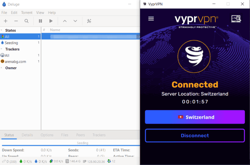Open VyprVPN connection graph monitor icon
This screenshot has width=250, height=165.
(236, 19)
